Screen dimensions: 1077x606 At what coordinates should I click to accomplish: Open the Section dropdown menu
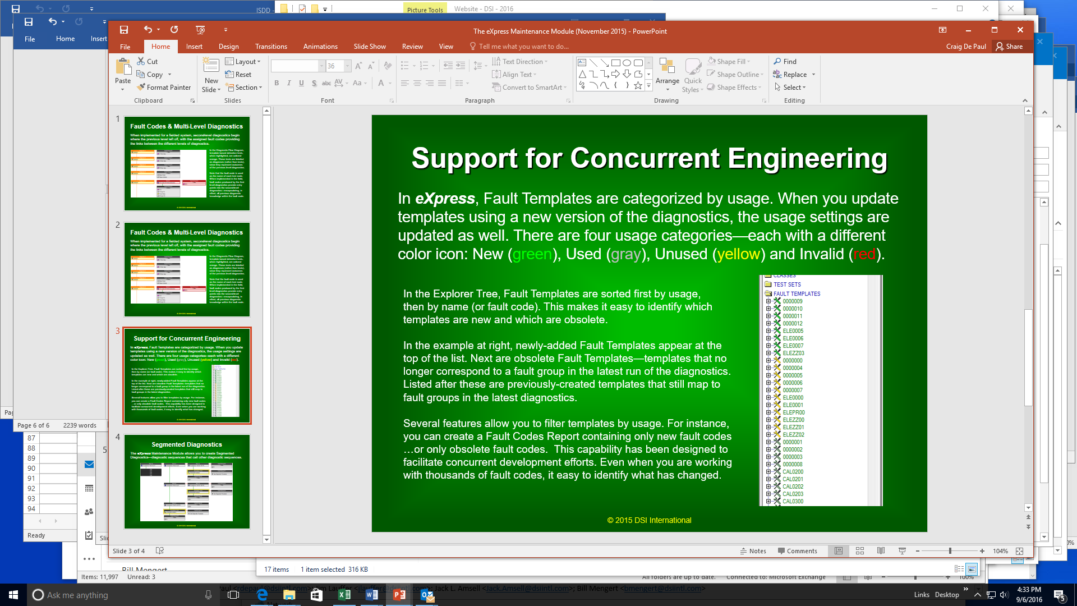coord(244,88)
